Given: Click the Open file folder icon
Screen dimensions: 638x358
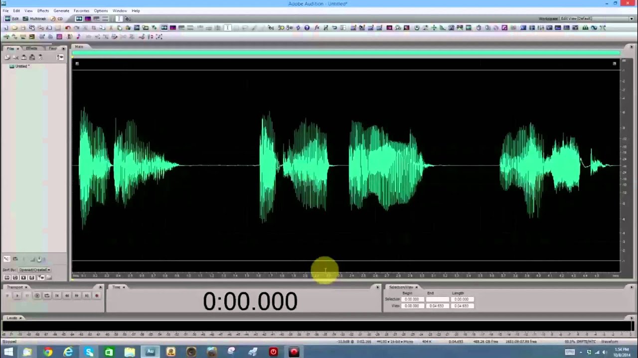Looking at the screenshot, I should click(x=15, y=27).
